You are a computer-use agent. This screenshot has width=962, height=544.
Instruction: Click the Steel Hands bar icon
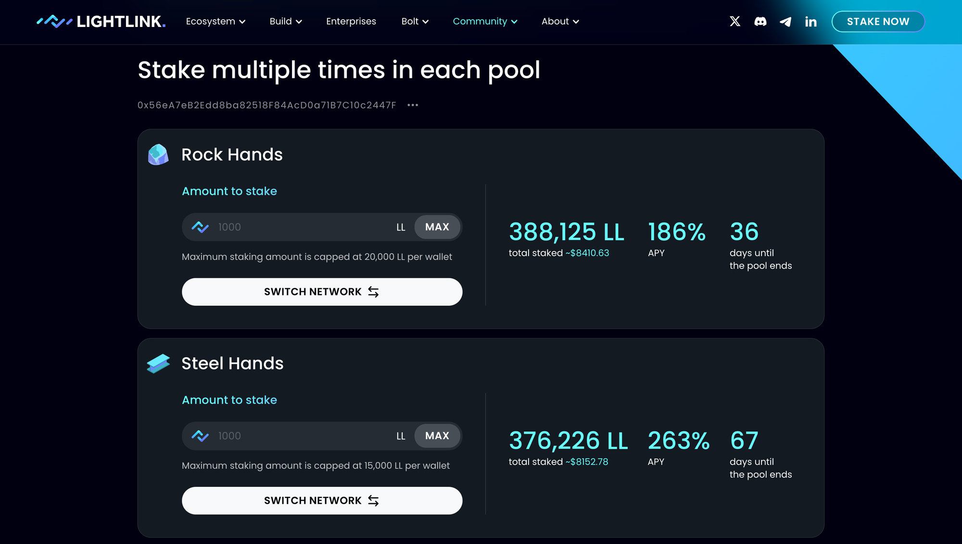158,363
